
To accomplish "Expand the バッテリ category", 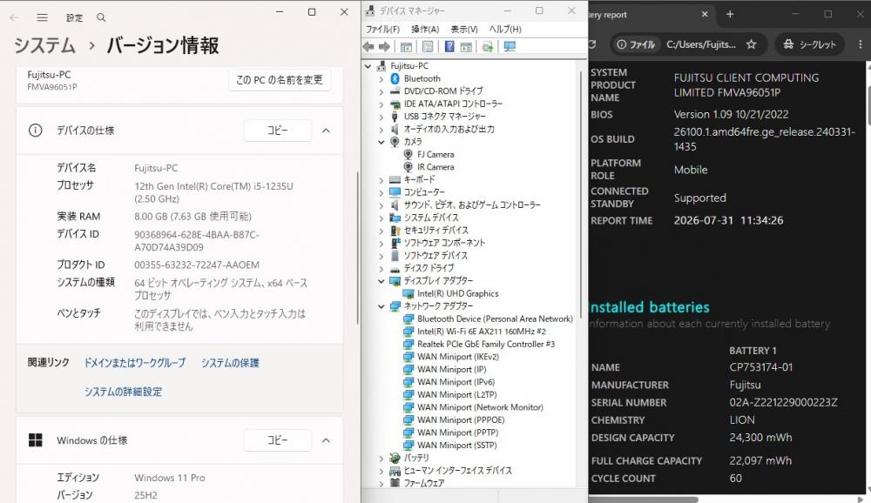I will [x=381, y=458].
